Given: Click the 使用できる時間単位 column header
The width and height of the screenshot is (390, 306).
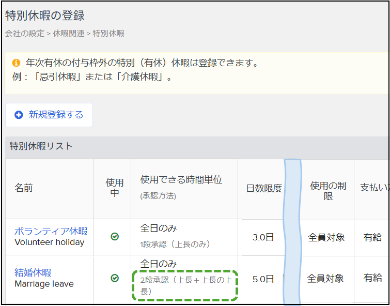Looking at the screenshot, I should tap(181, 180).
